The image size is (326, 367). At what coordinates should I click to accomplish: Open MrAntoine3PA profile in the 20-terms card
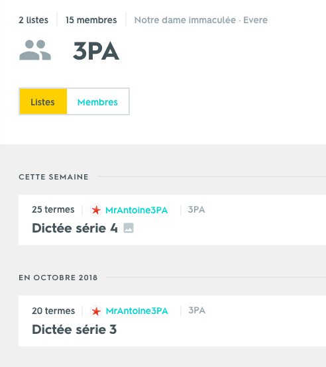click(137, 311)
